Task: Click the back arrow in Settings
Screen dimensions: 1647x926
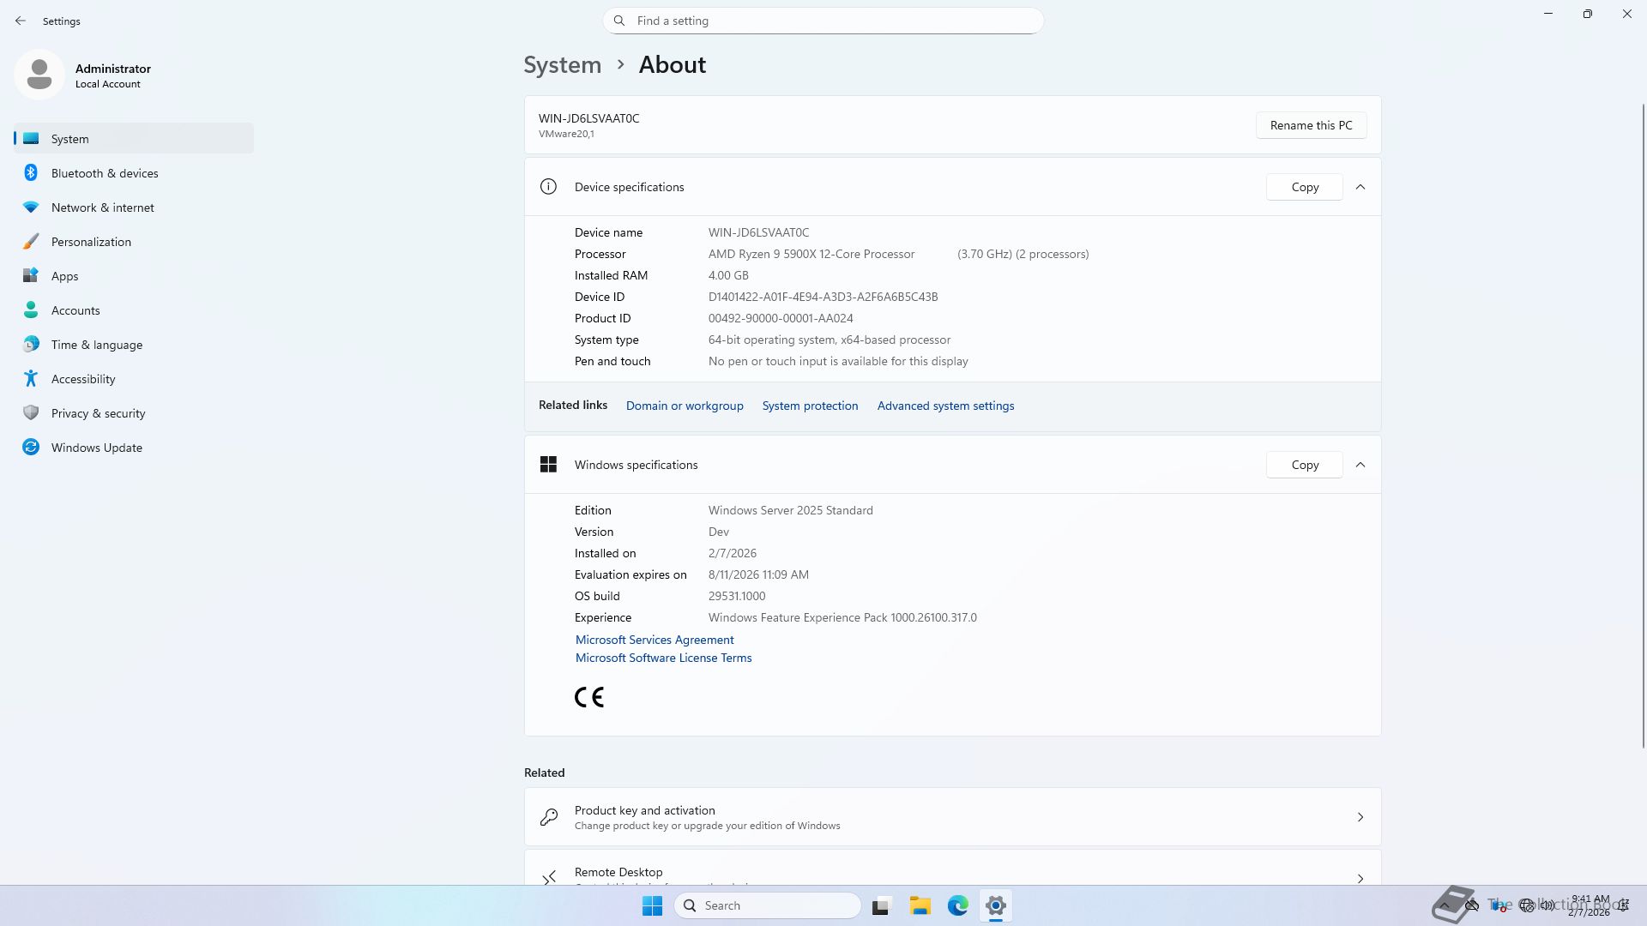Action: click(x=21, y=21)
